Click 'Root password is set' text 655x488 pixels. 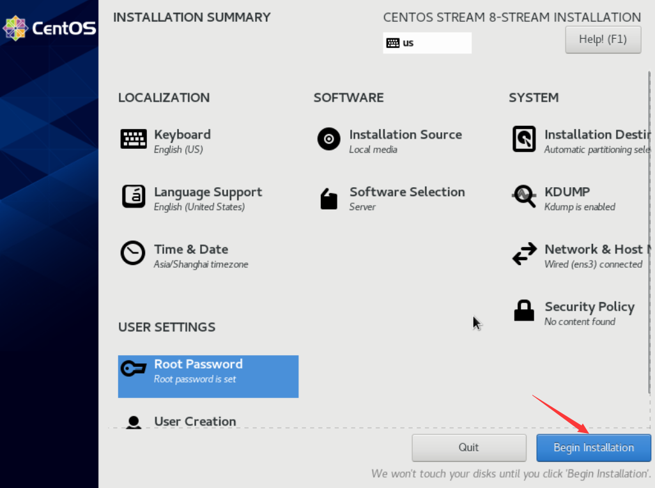tap(195, 379)
